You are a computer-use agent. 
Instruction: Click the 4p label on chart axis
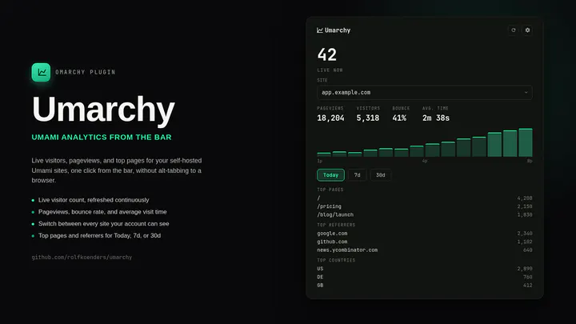pyautogui.click(x=425, y=161)
